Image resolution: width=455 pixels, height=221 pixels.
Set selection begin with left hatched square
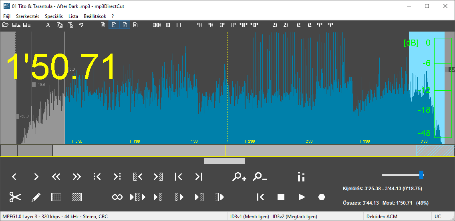pos(56,197)
